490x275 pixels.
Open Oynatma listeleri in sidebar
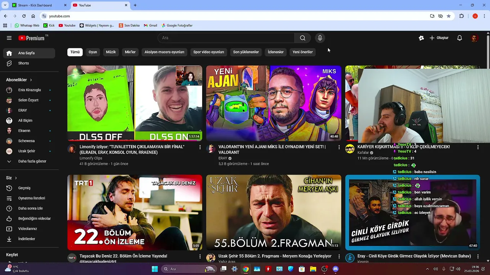[x=29, y=198]
